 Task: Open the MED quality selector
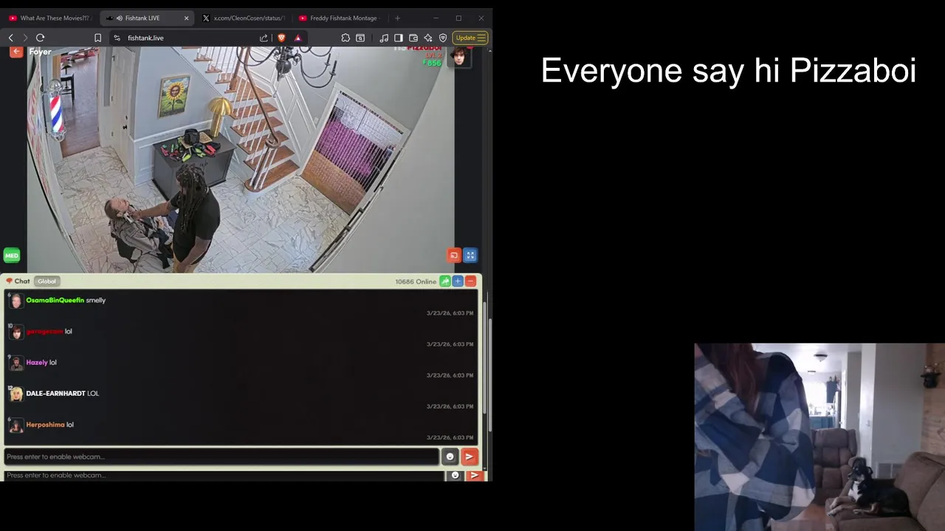[11, 255]
